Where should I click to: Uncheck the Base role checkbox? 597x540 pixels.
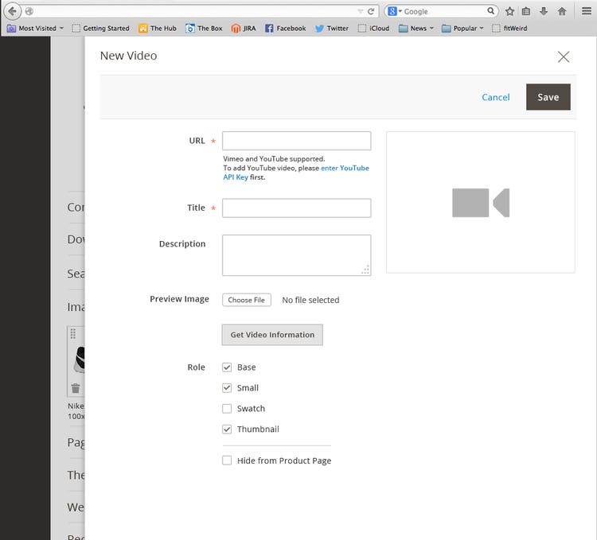pyautogui.click(x=227, y=367)
